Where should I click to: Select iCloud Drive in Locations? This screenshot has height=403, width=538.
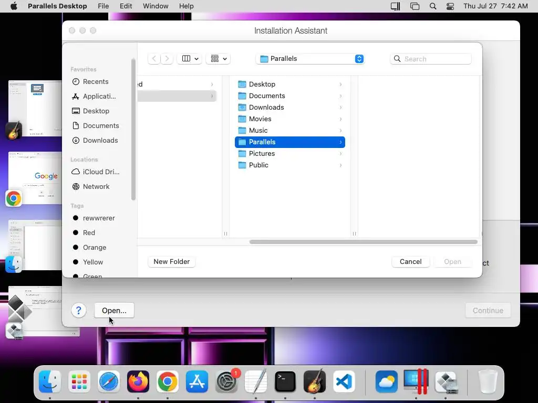coord(101,172)
